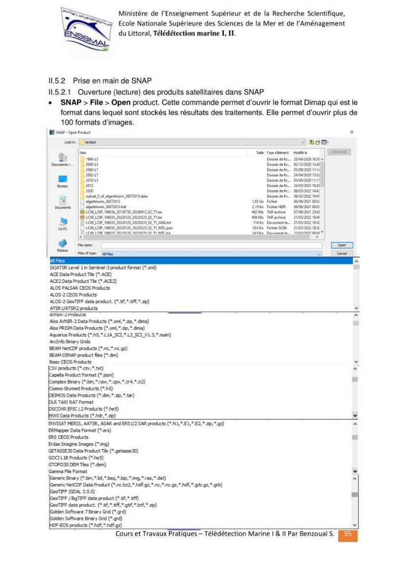The height and width of the screenshot is (575, 406).
Task: Select Ce PC in the sidebar
Action: click(63, 221)
